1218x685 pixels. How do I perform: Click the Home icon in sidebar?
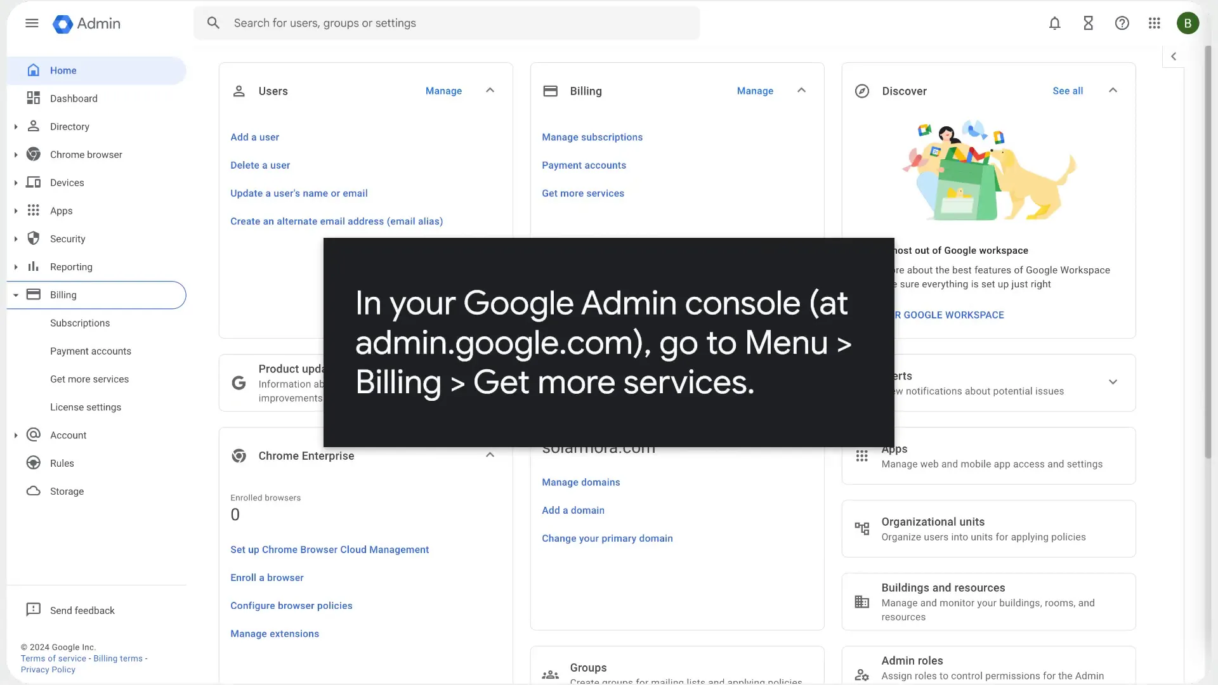(x=33, y=70)
